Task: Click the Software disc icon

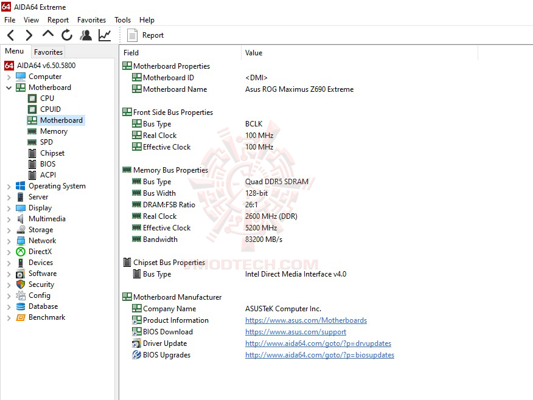Action: point(21,274)
